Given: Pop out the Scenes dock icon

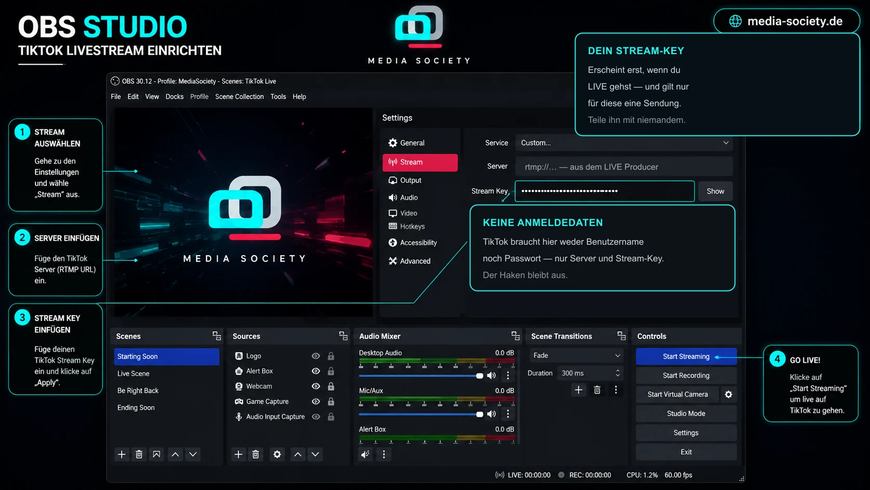Looking at the screenshot, I should pos(216,336).
